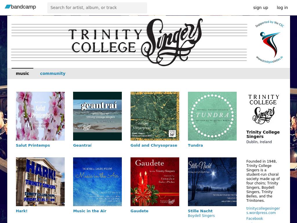This screenshot has height=223, width=297.
Task: Select the music tab
Action: coord(22,73)
